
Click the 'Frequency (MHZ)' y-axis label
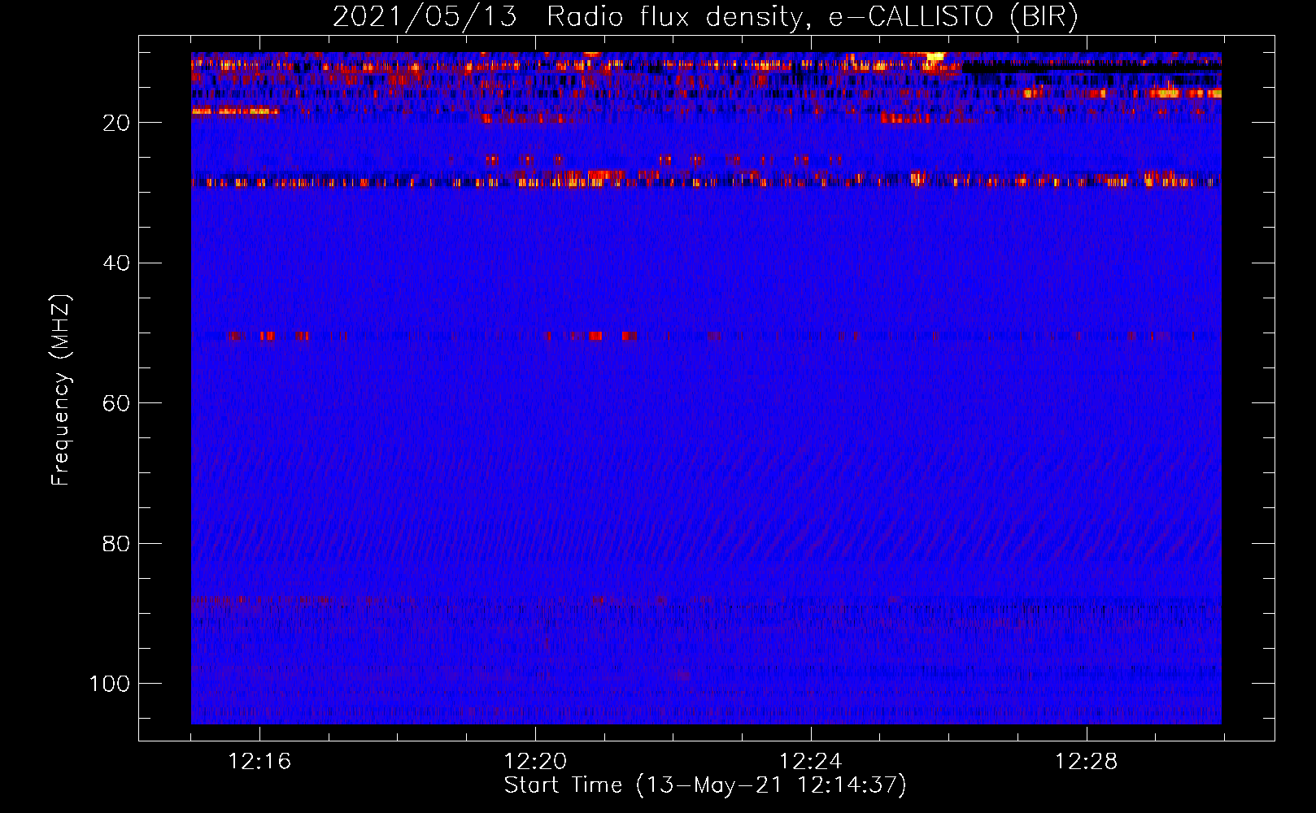pyautogui.click(x=62, y=390)
